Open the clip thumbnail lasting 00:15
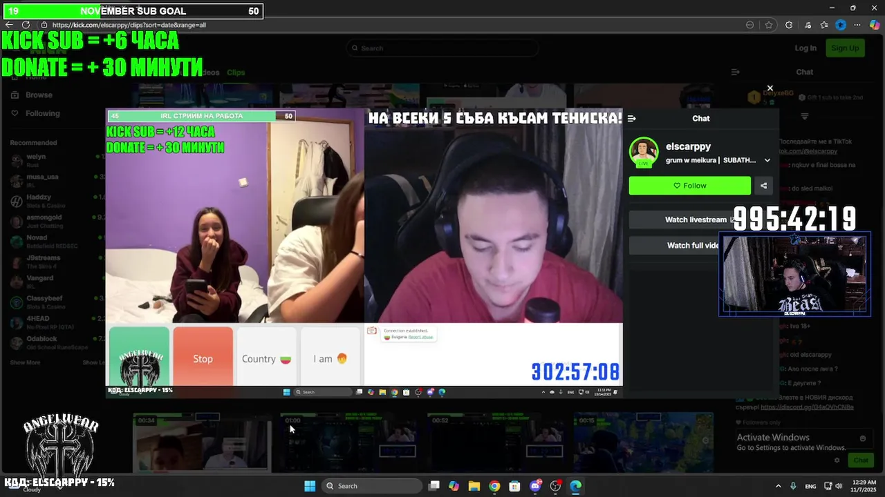The height and width of the screenshot is (497, 885). click(x=643, y=442)
